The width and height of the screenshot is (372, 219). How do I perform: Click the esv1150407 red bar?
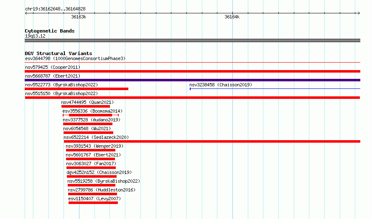click(x=93, y=203)
